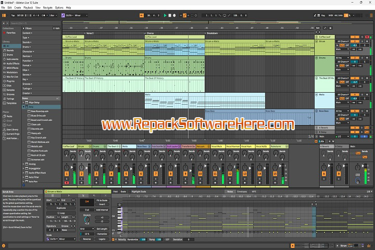Screen dimensions: 375x250
Task: Toggle track activator number 5 in the mixer
Action: click(x=126, y=173)
